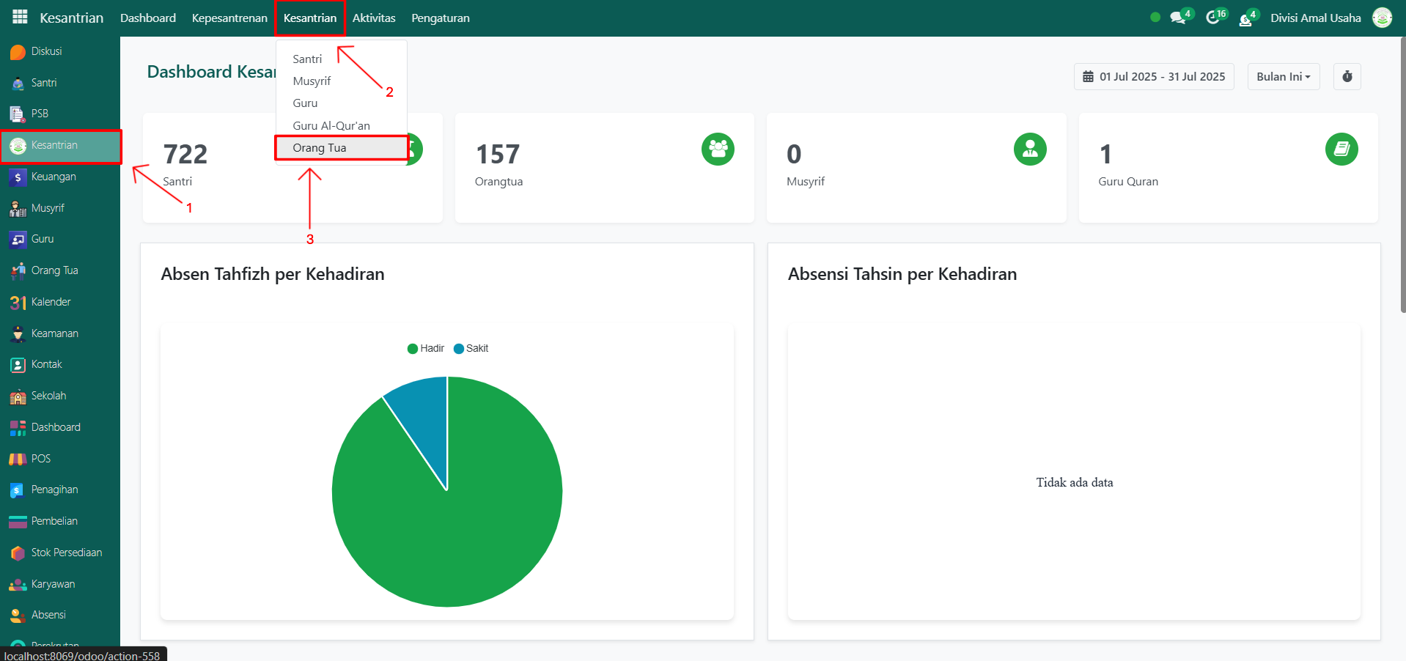Open the Pengaturan menu in navbar
The image size is (1406, 661).
440,18
